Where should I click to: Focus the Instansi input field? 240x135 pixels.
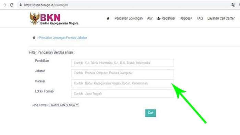(x=122, y=83)
